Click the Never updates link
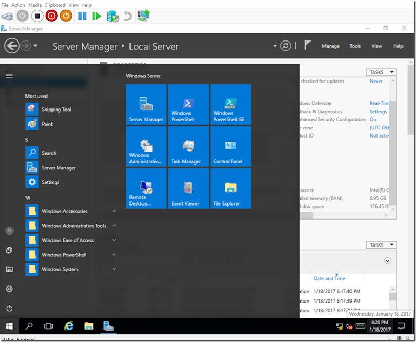This screenshot has height=342, width=416. pos(376,81)
